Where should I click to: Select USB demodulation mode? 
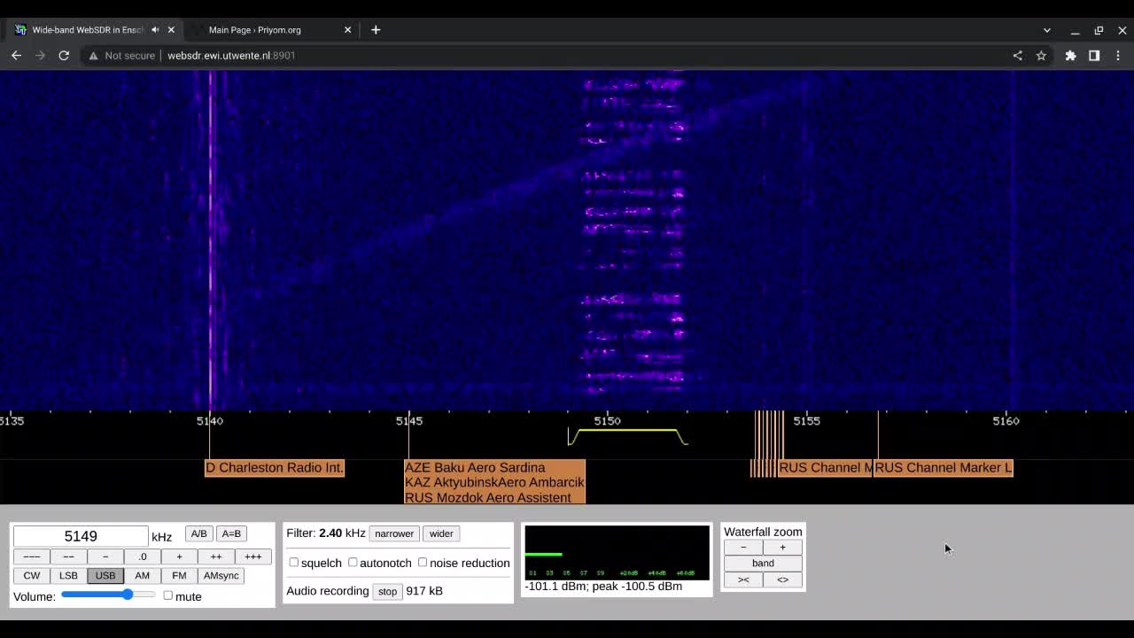coord(105,575)
